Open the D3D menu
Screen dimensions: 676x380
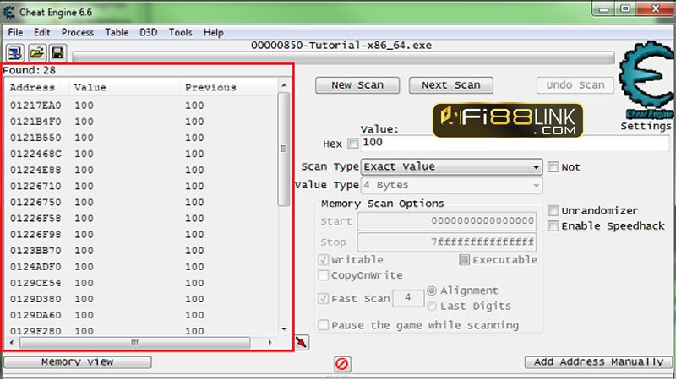click(149, 32)
